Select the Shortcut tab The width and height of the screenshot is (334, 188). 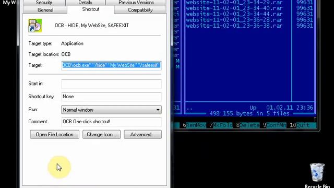pos(90,9)
